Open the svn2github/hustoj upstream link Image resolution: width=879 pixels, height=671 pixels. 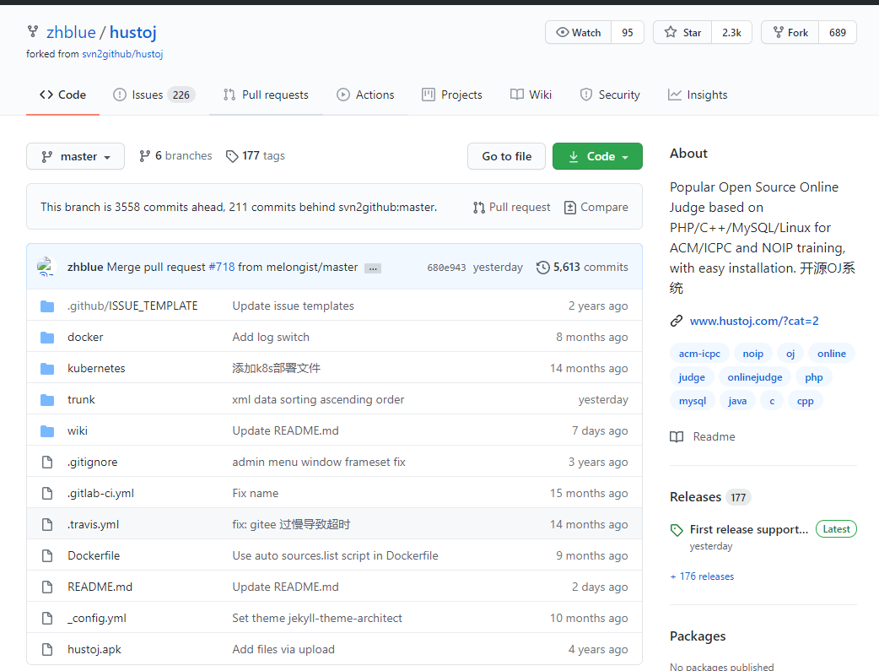pyautogui.click(x=122, y=54)
